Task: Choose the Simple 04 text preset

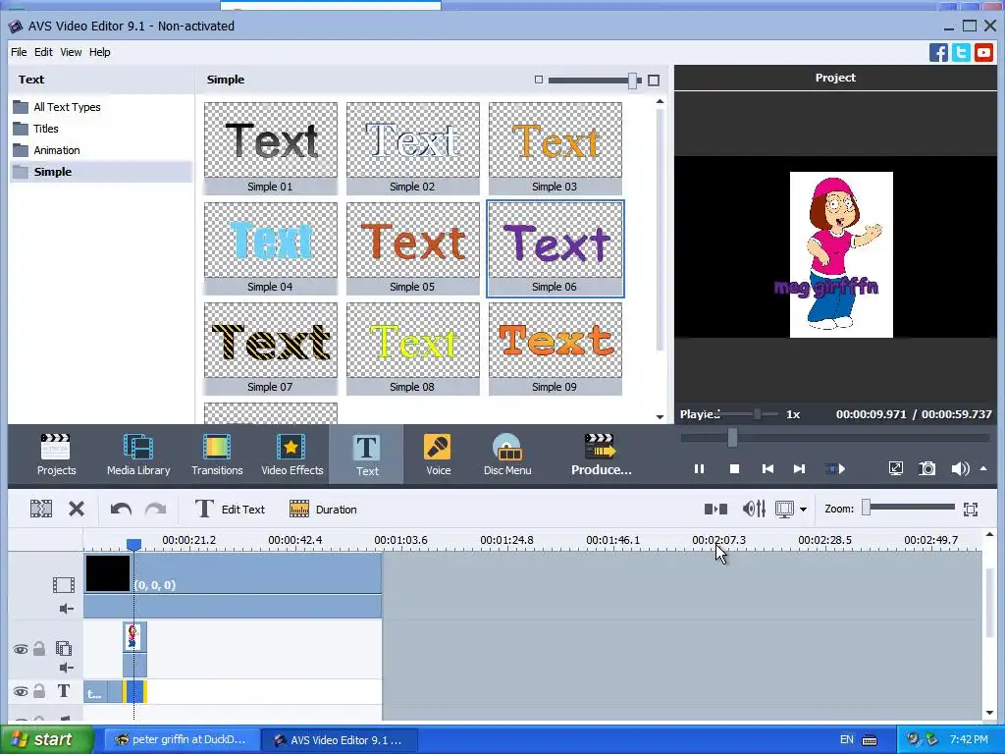Action: point(271,248)
